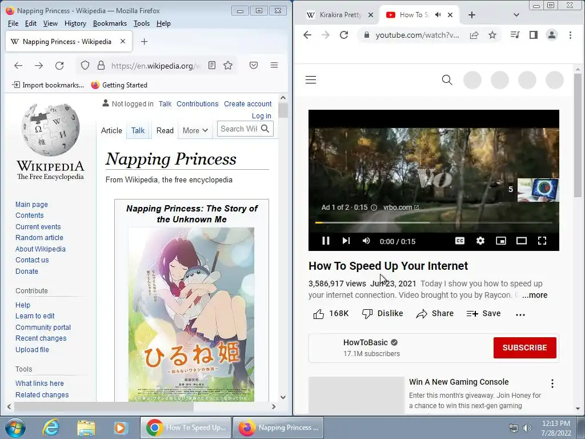Viewport: 585px width, 439px height.
Task: Expand video description with ...more
Action: 535,295
